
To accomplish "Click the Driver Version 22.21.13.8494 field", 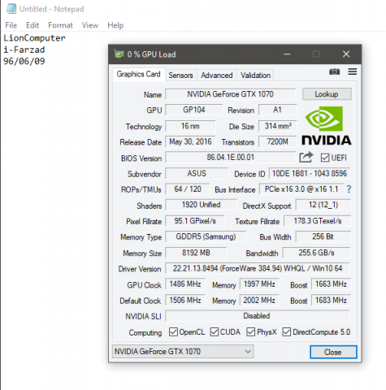I will [x=258, y=268].
